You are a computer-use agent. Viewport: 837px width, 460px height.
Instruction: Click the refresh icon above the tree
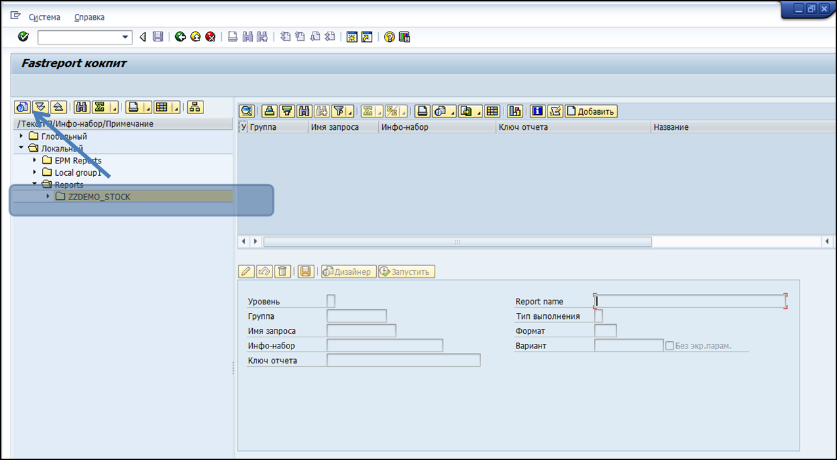point(22,107)
